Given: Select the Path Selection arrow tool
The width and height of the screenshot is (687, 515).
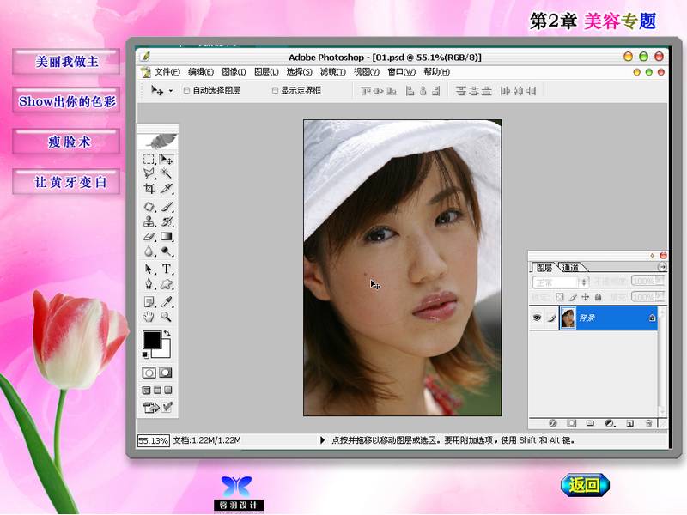Looking at the screenshot, I should point(149,269).
